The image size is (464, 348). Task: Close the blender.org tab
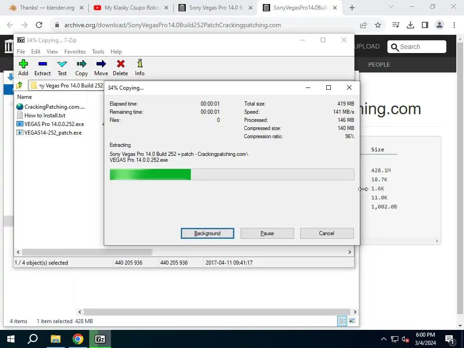(82, 8)
